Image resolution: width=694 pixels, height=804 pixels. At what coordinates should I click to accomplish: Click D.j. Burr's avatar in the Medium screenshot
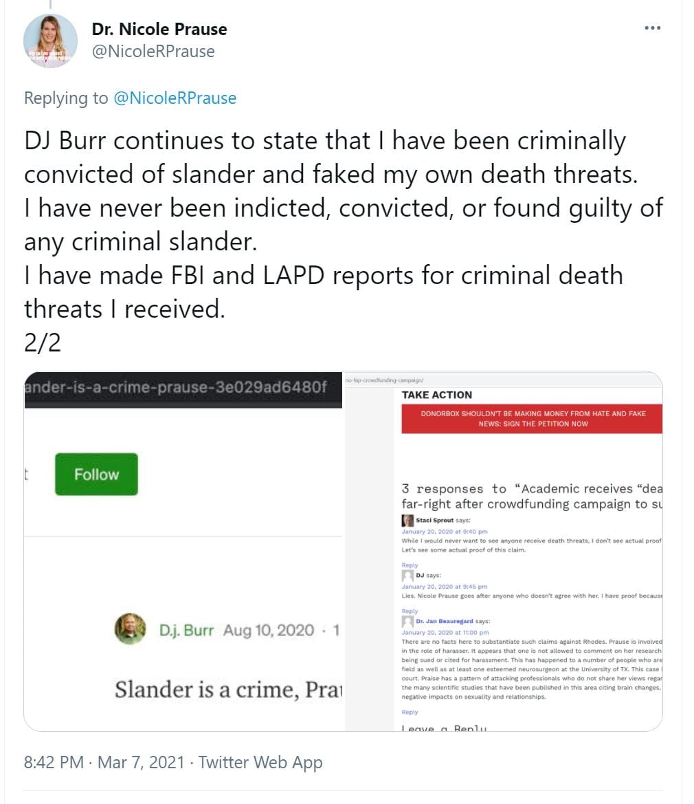[x=130, y=629]
